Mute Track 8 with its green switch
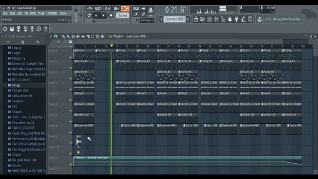This screenshot has width=318, height=179. 71,133
